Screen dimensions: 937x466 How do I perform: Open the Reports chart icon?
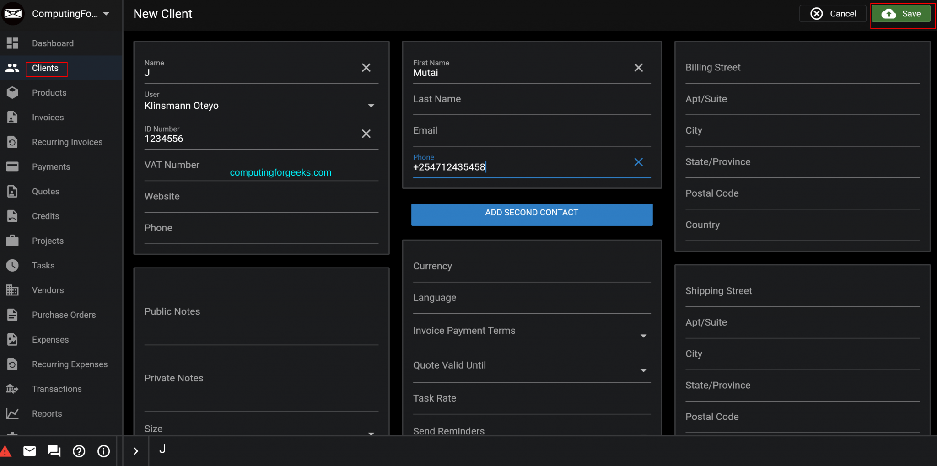pyautogui.click(x=12, y=413)
